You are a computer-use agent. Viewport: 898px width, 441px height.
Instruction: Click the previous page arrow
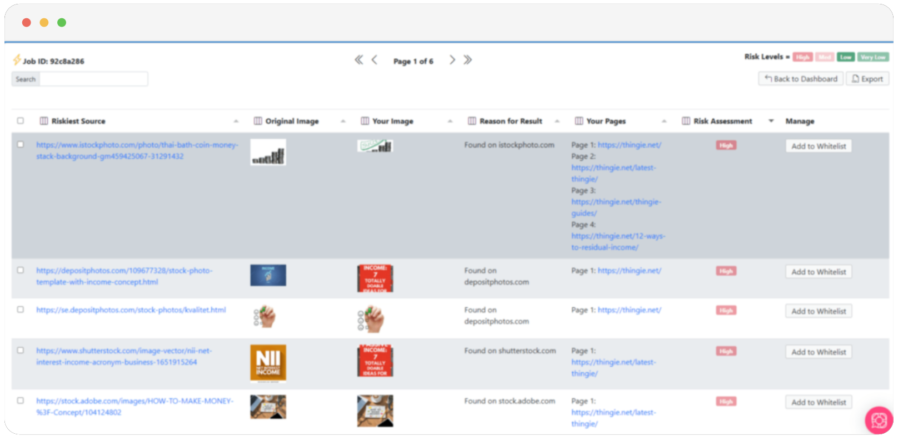tap(375, 60)
